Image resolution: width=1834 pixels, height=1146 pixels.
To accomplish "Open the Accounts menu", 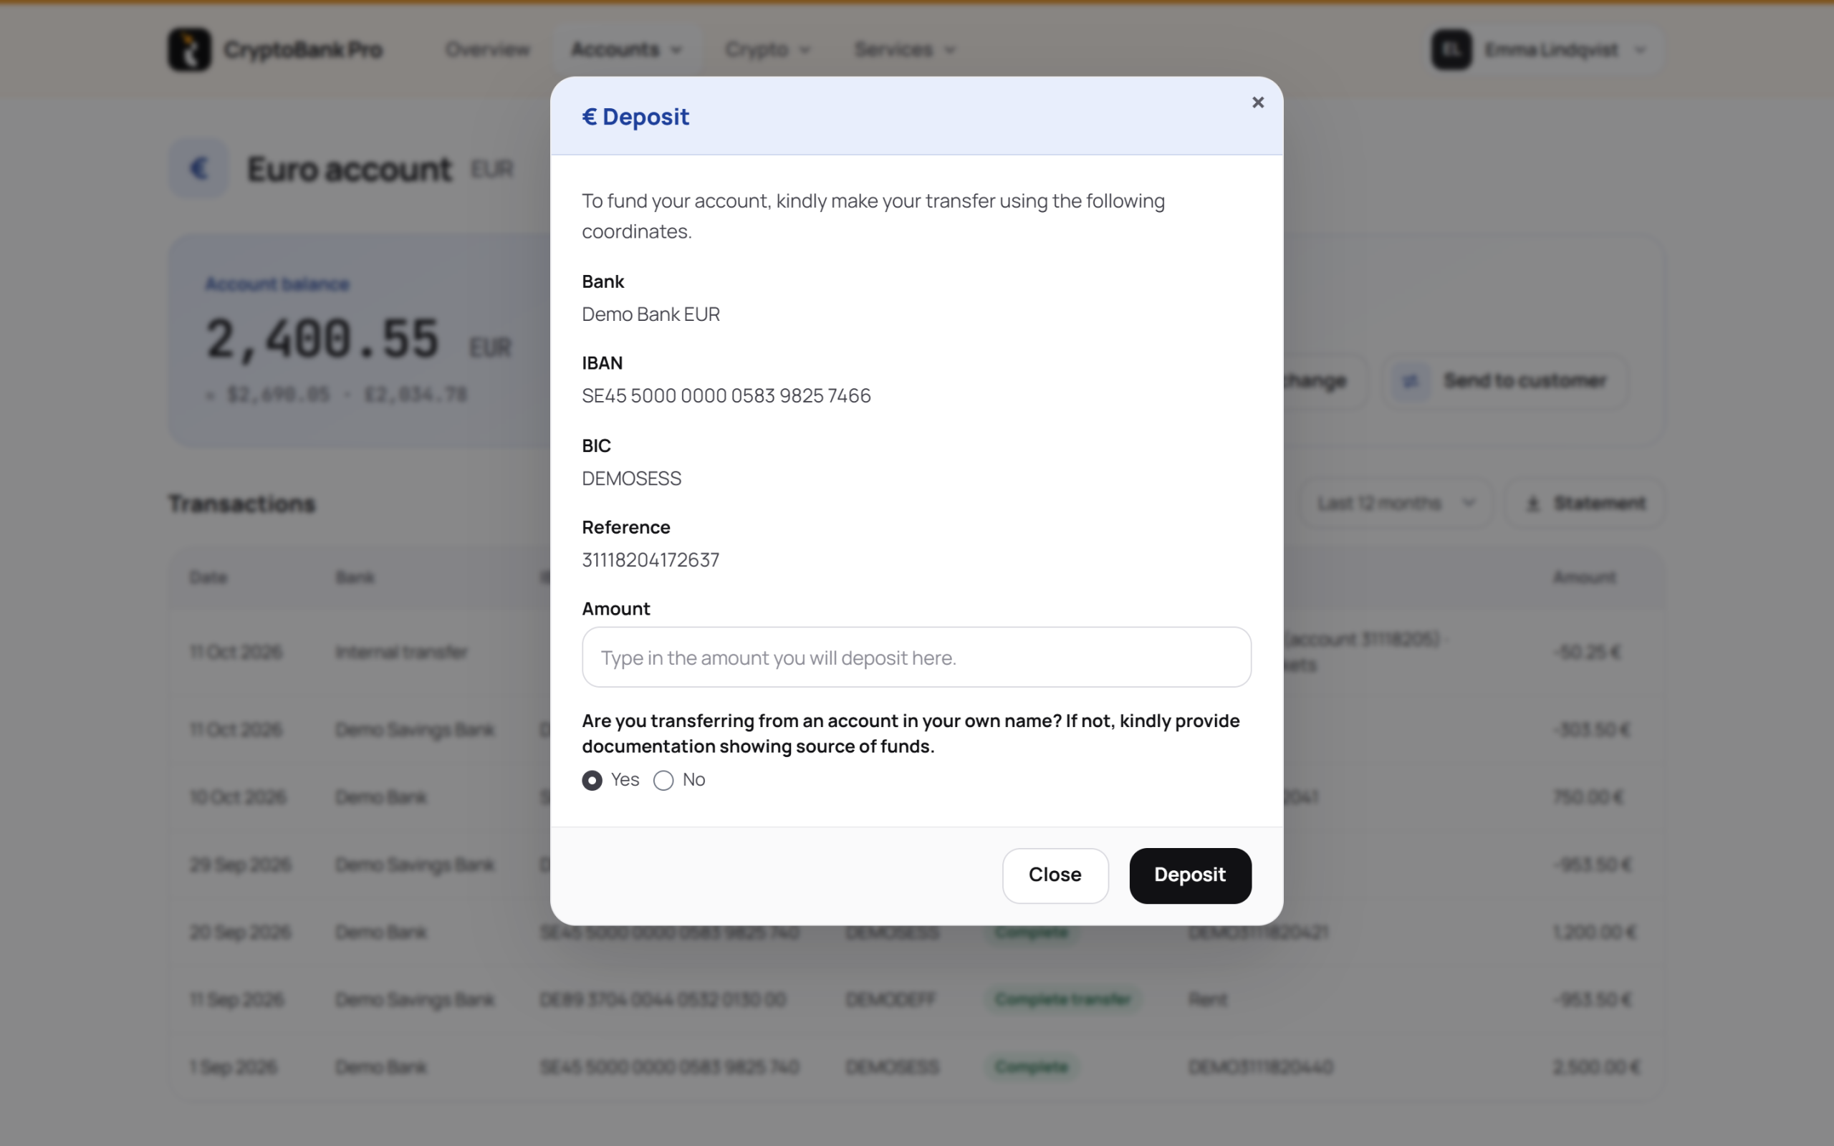I will pyautogui.click(x=627, y=50).
